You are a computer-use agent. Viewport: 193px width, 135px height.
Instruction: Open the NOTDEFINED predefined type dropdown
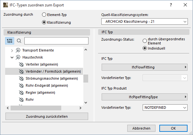click(165, 107)
